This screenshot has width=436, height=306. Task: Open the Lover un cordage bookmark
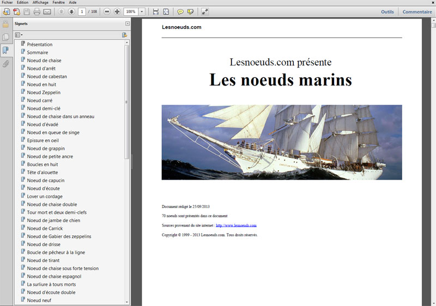tap(45, 197)
